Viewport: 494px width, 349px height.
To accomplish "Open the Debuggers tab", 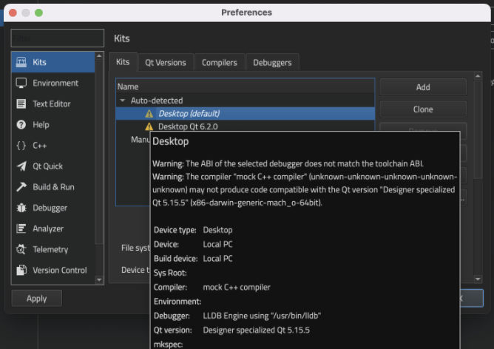I will [x=272, y=63].
